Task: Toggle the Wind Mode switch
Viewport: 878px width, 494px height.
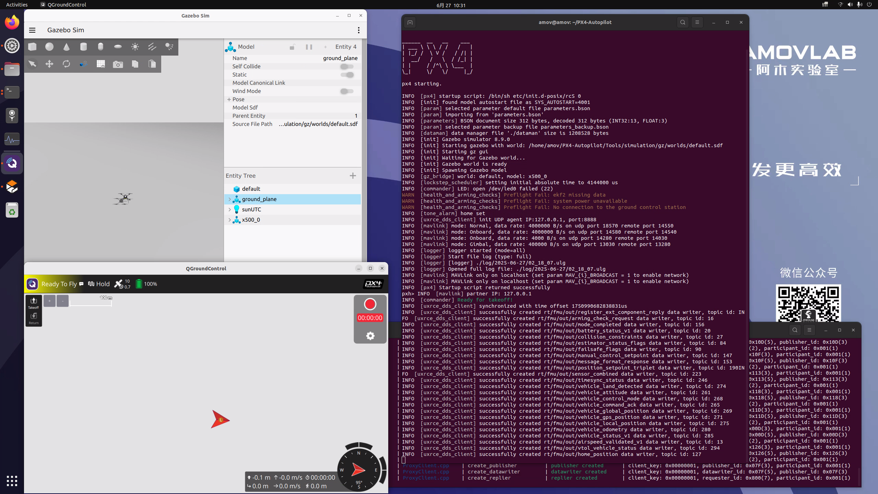Action: click(347, 91)
